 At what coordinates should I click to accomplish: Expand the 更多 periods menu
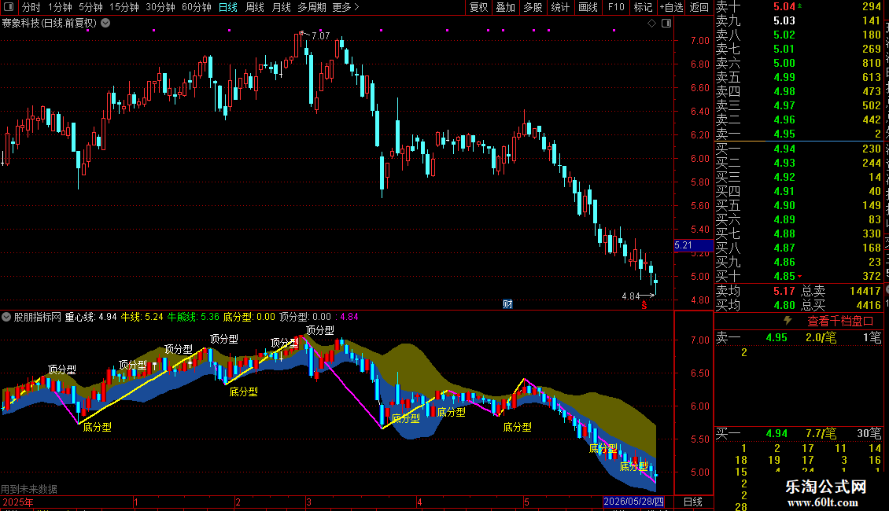click(x=345, y=7)
